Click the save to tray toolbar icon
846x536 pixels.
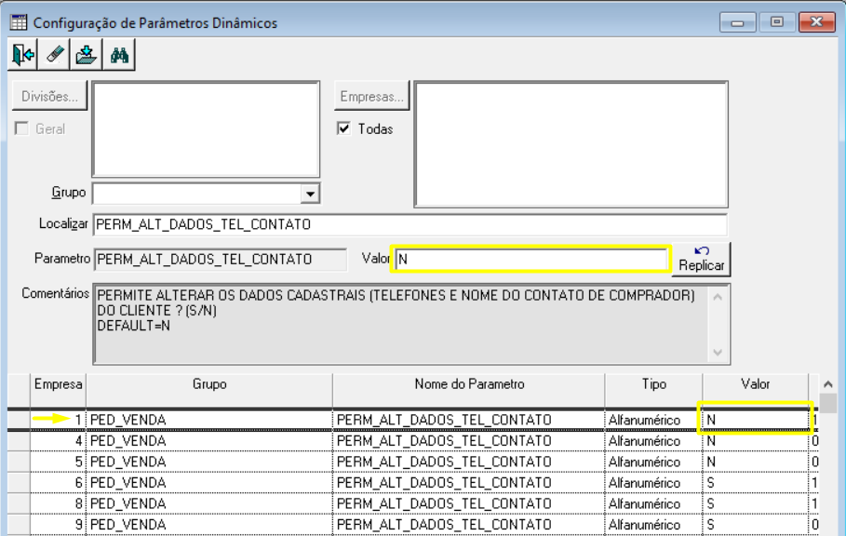tap(87, 55)
